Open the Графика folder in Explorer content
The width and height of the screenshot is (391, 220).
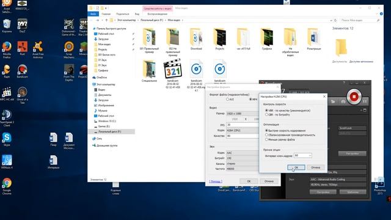(267, 39)
